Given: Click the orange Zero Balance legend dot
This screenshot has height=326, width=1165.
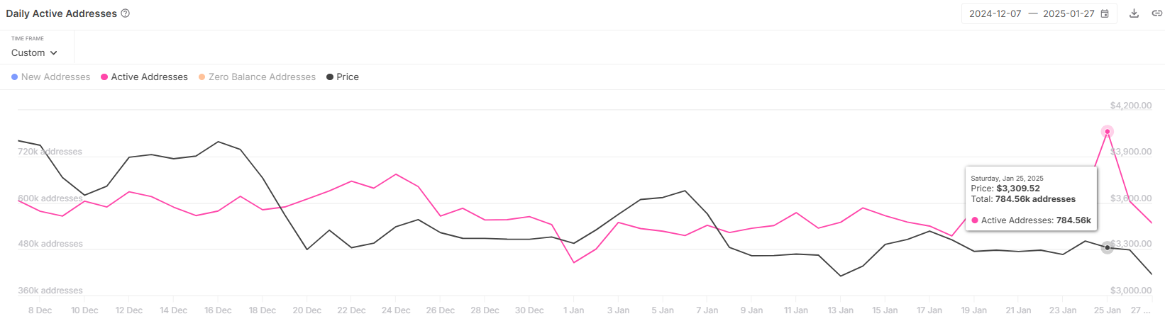Looking at the screenshot, I should pyautogui.click(x=202, y=77).
